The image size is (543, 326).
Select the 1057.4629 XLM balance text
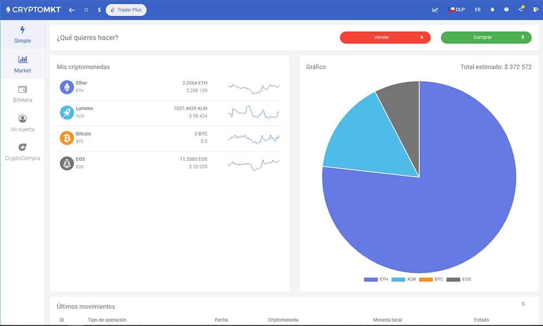pos(191,109)
